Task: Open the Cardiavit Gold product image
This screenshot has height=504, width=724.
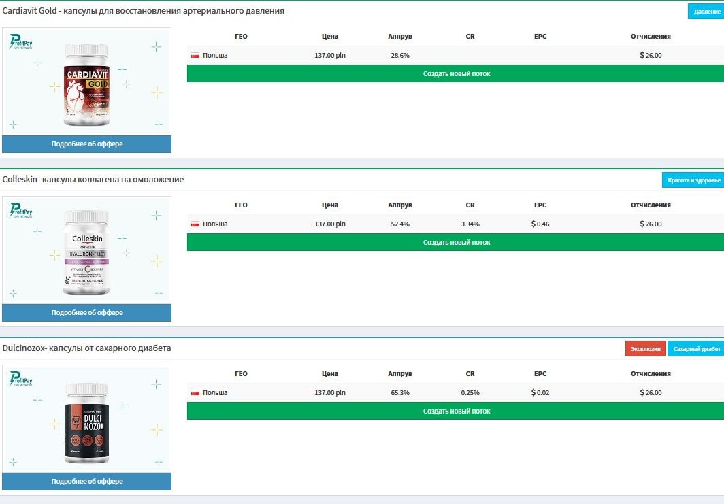Action: click(x=87, y=82)
